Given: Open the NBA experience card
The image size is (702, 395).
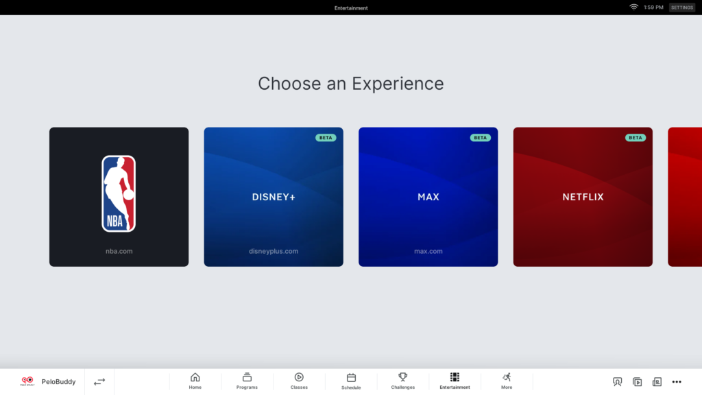Looking at the screenshot, I should pos(119,197).
